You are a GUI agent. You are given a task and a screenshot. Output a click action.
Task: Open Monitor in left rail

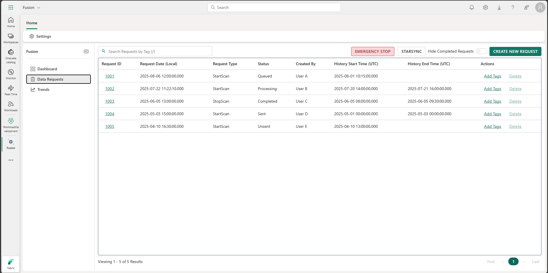point(11,74)
